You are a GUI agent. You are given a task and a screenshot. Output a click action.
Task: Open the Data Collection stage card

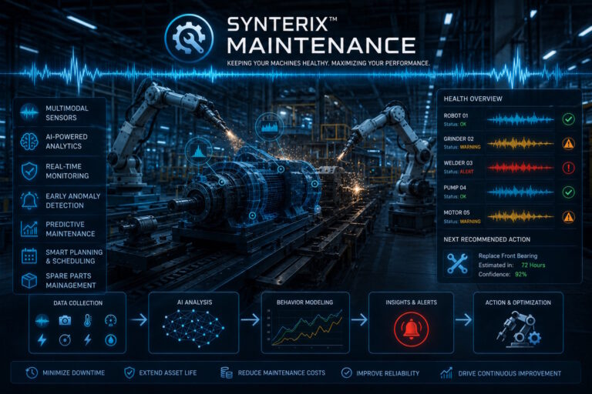tap(77, 322)
